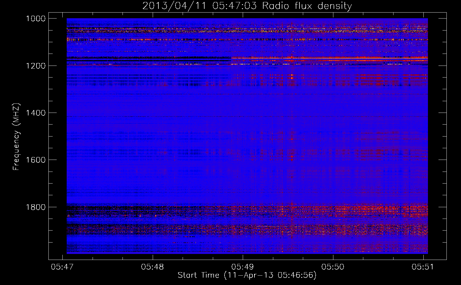The height and width of the screenshot is (285, 461).
Task: Click the 1600 frequency tick label
Action: [x=36, y=160]
